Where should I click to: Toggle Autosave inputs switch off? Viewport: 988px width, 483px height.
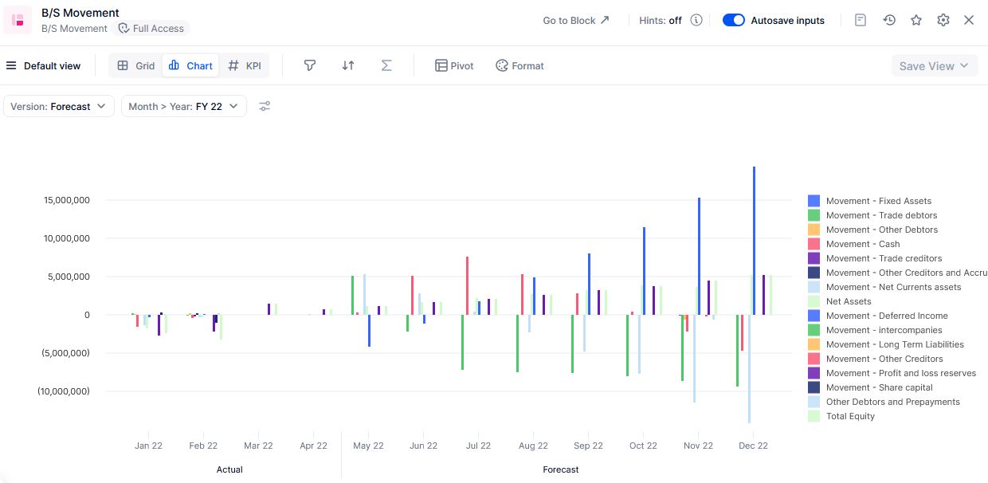click(733, 20)
